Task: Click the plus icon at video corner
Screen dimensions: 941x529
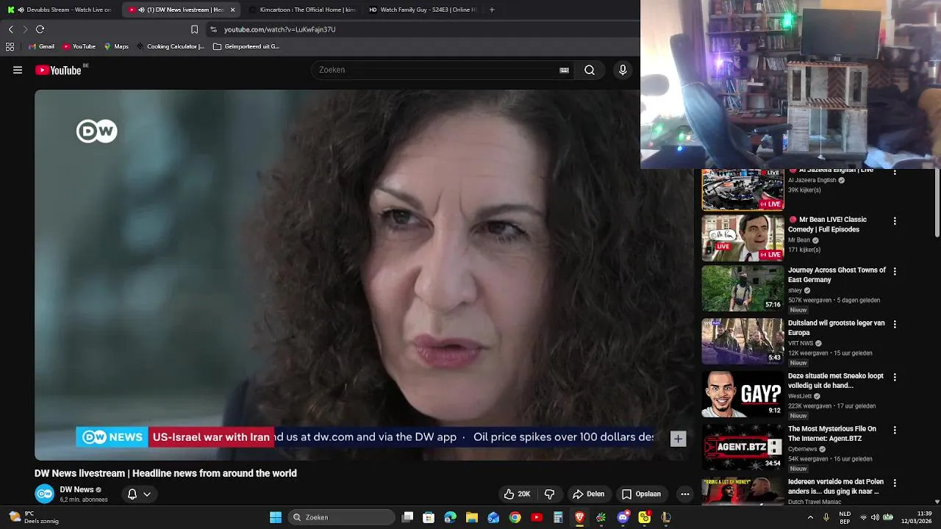Action: [x=678, y=439]
